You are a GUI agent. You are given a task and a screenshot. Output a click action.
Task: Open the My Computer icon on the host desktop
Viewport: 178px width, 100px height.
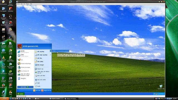[x=3, y=9]
